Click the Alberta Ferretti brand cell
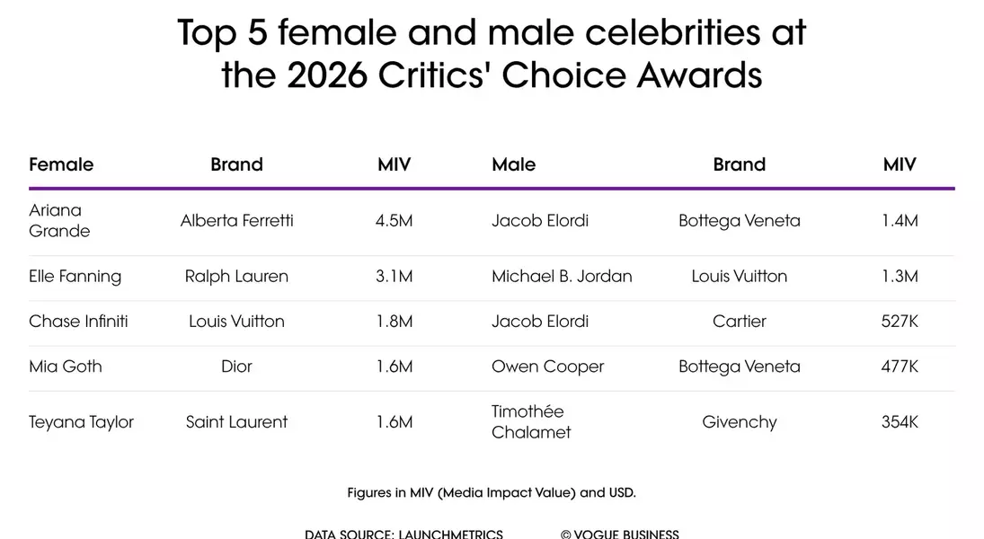 236,221
